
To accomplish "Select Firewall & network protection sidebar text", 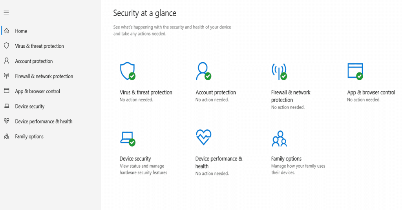I will [44, 76].
